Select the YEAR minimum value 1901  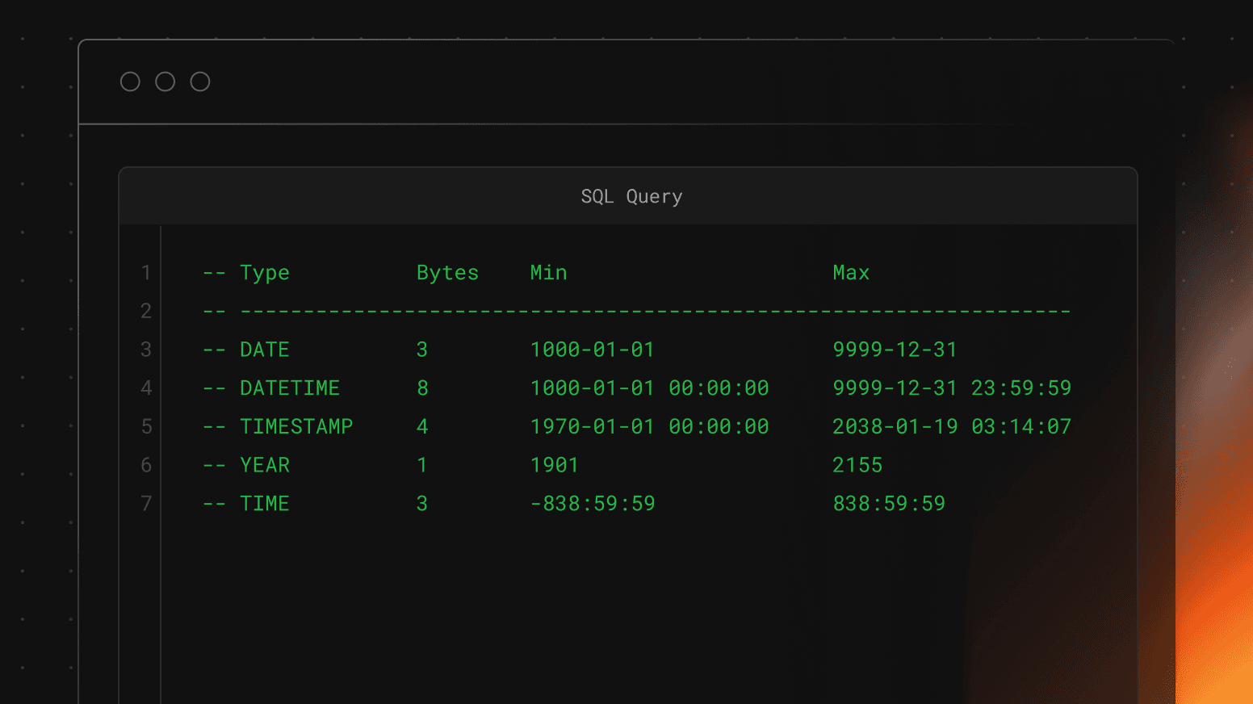coord(554,464)
